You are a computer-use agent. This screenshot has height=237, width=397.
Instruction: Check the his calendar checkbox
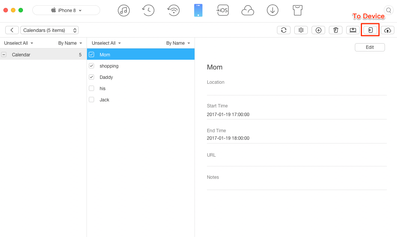(x=91, y=88)
